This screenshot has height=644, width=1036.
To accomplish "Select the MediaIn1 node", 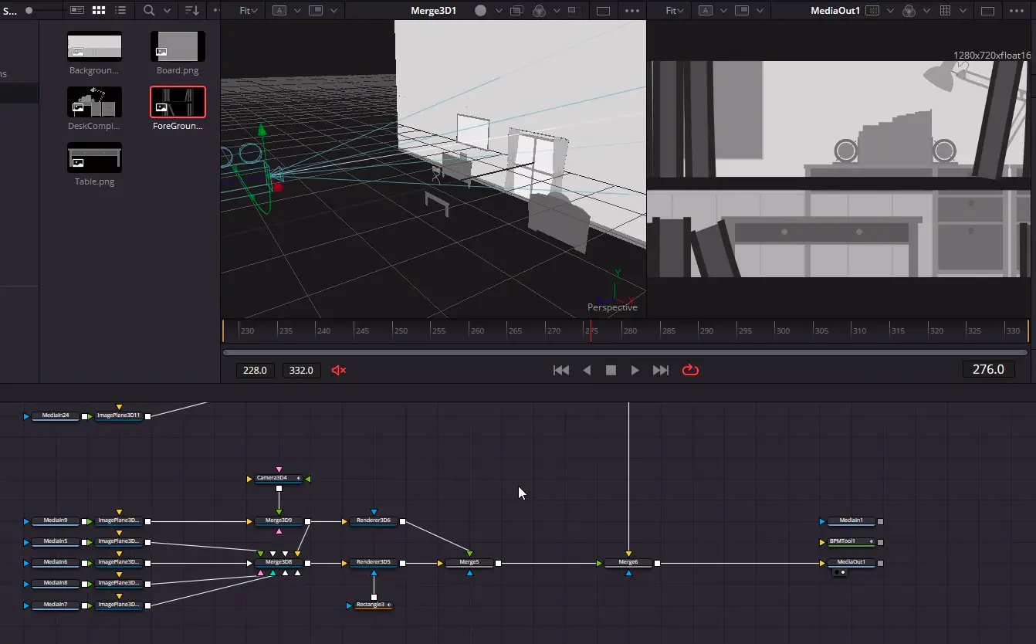I will (851, 521).
